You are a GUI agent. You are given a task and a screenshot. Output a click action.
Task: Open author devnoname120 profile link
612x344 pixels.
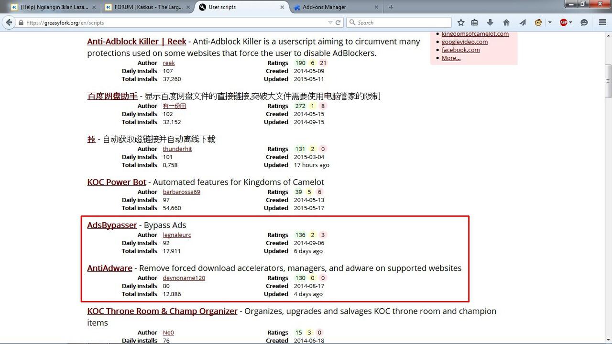(x=184, y=278)
